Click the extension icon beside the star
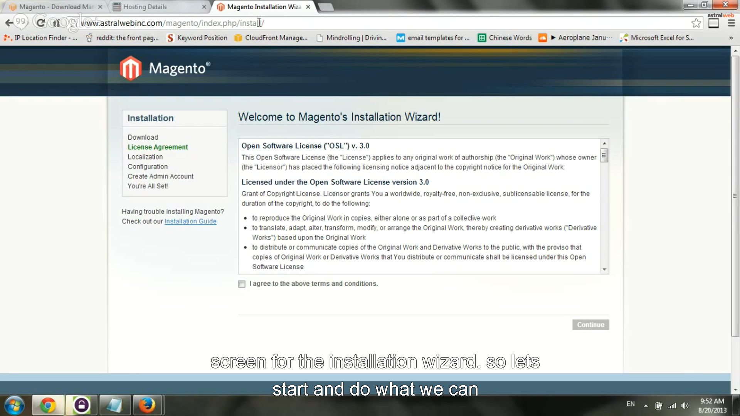Viewport: 740px width, 416px height. point(714,23)
